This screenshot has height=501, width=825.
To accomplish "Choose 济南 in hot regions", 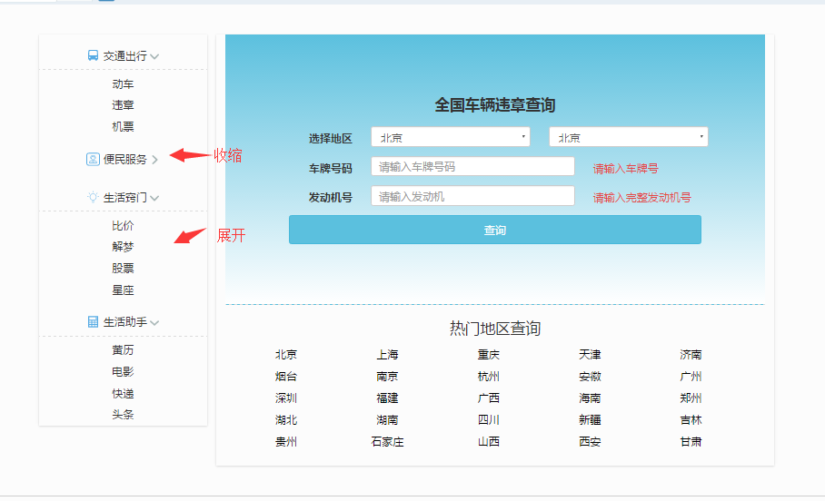I will pos(691,355).
